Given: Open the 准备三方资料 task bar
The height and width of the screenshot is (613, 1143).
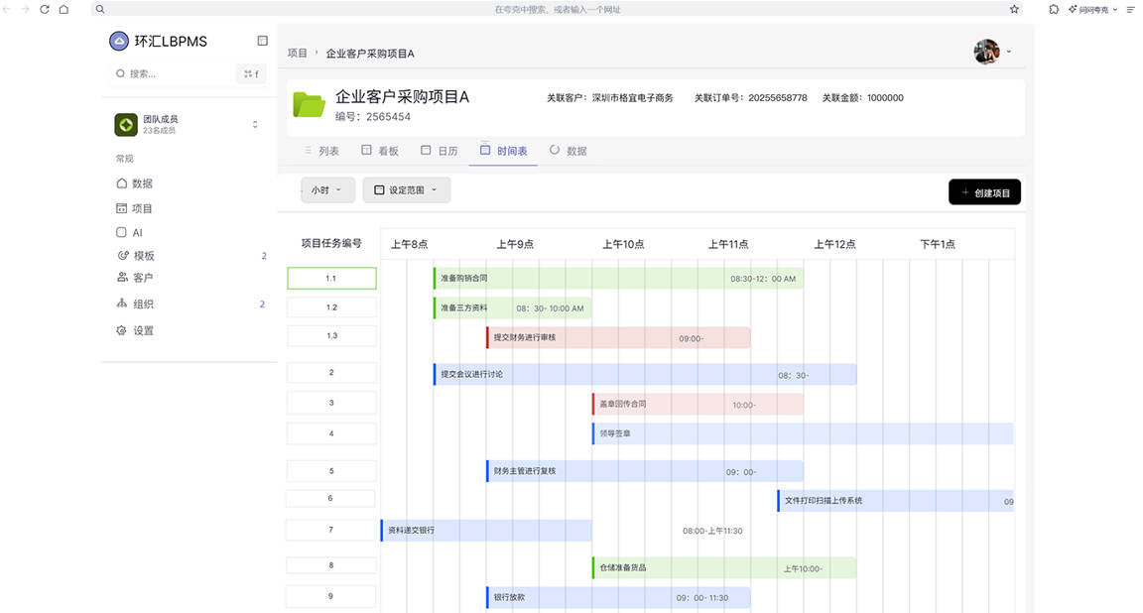Looking at the screenshot, I should 512,308.
